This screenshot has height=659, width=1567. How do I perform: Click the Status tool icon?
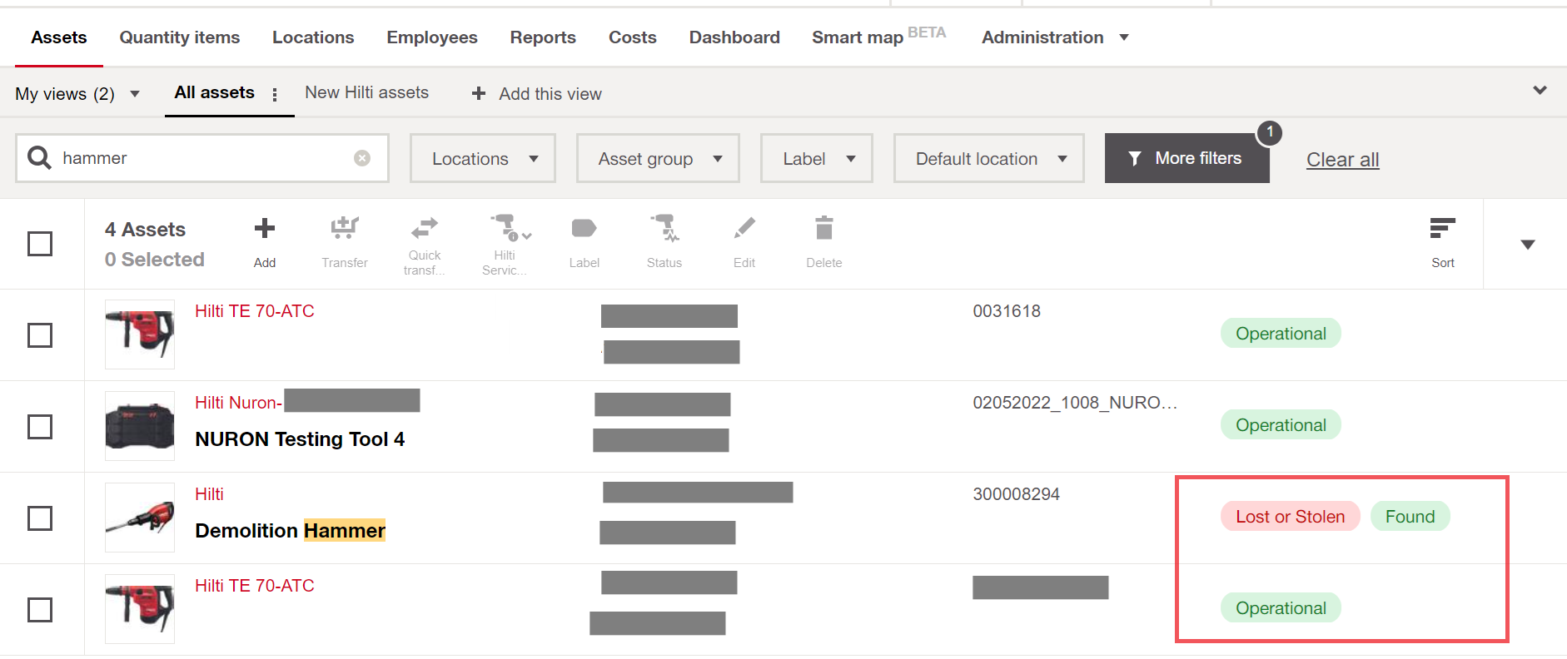[664, 228]
